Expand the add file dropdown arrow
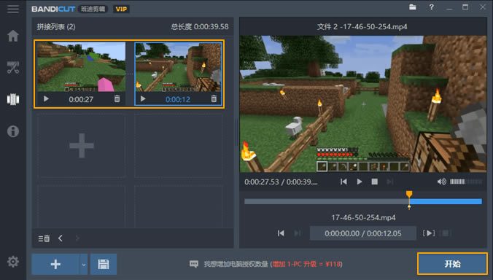The image size is (493, 280). tap(84, 264)
